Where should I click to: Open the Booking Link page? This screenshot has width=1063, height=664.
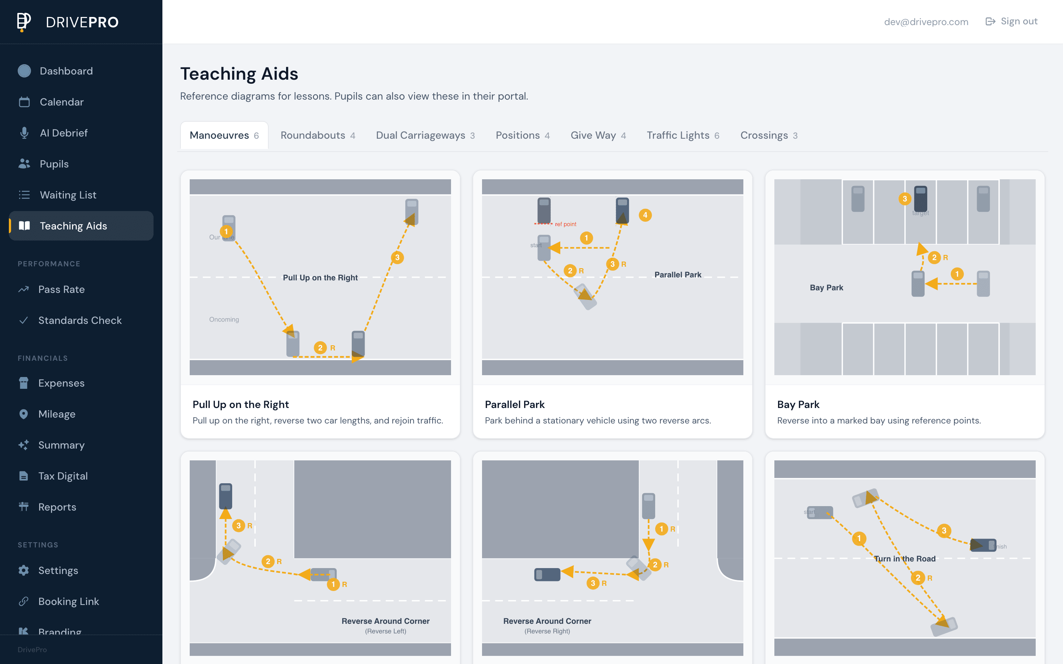(69, 601)
